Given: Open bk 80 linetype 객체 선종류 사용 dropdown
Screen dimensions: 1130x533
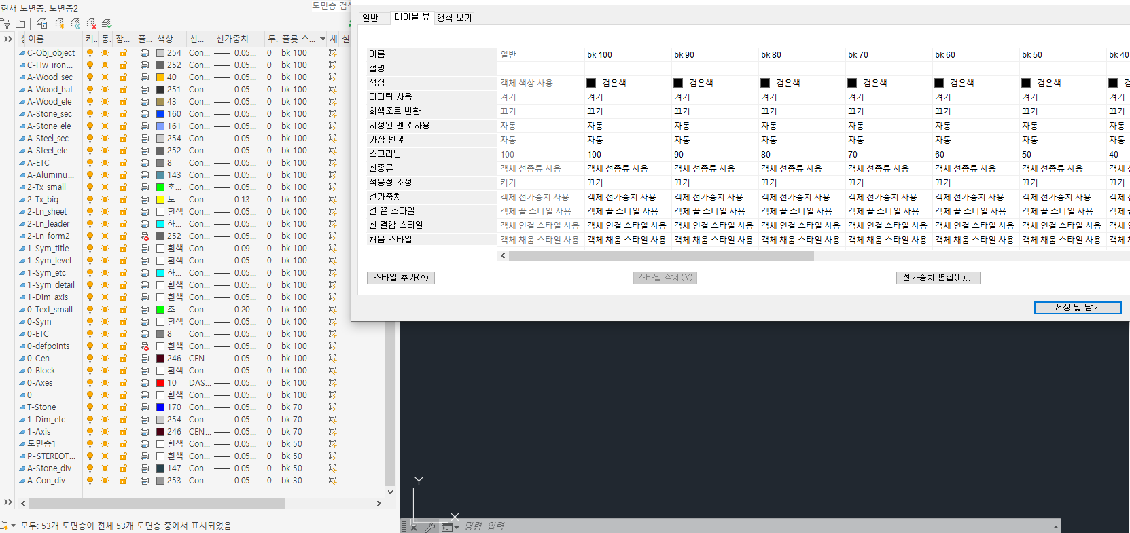Looking at the screenshot, I should 801,168.
